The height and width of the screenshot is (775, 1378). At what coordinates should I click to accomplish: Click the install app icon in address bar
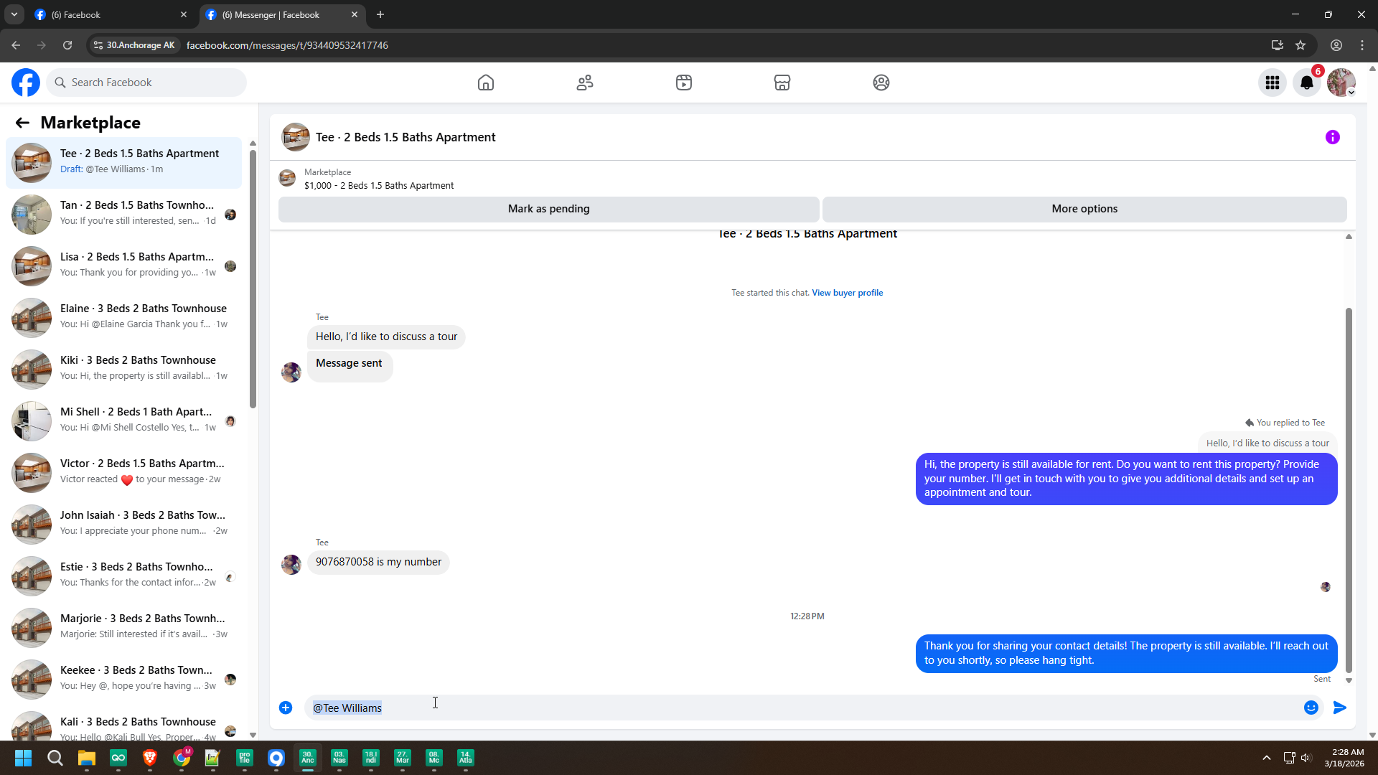1278,45
